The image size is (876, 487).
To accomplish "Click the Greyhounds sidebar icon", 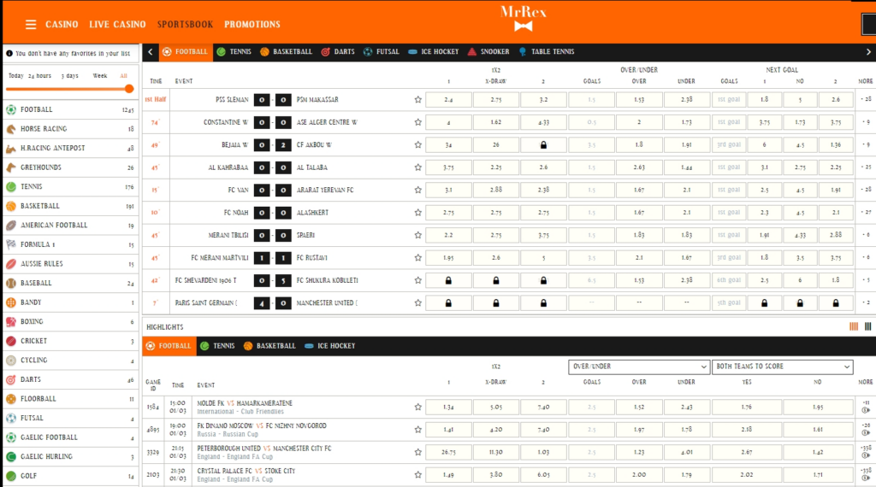I will tap(11, 167).
